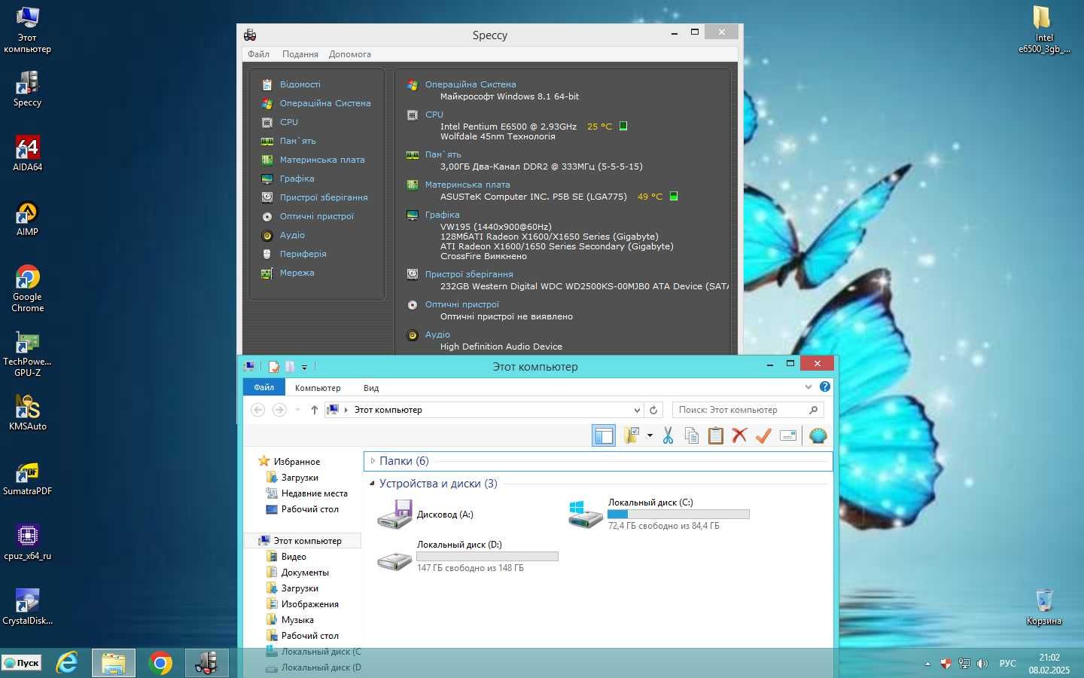Open the Подання menu in Speccy

pos(300,54)
